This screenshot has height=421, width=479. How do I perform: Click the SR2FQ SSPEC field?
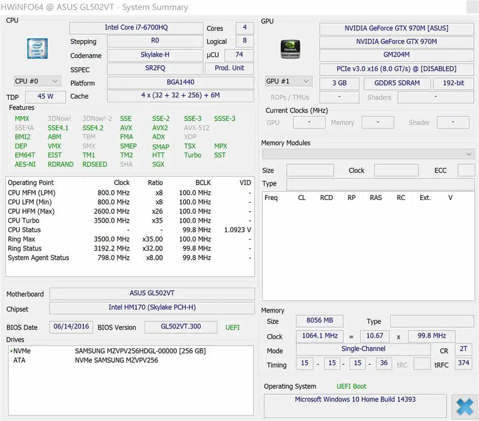coord(155,68)
